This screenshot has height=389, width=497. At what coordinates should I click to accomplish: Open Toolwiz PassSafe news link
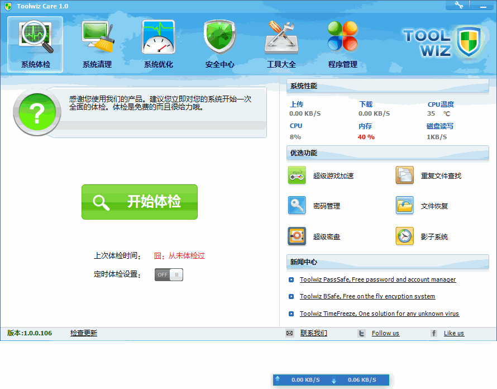377,279
